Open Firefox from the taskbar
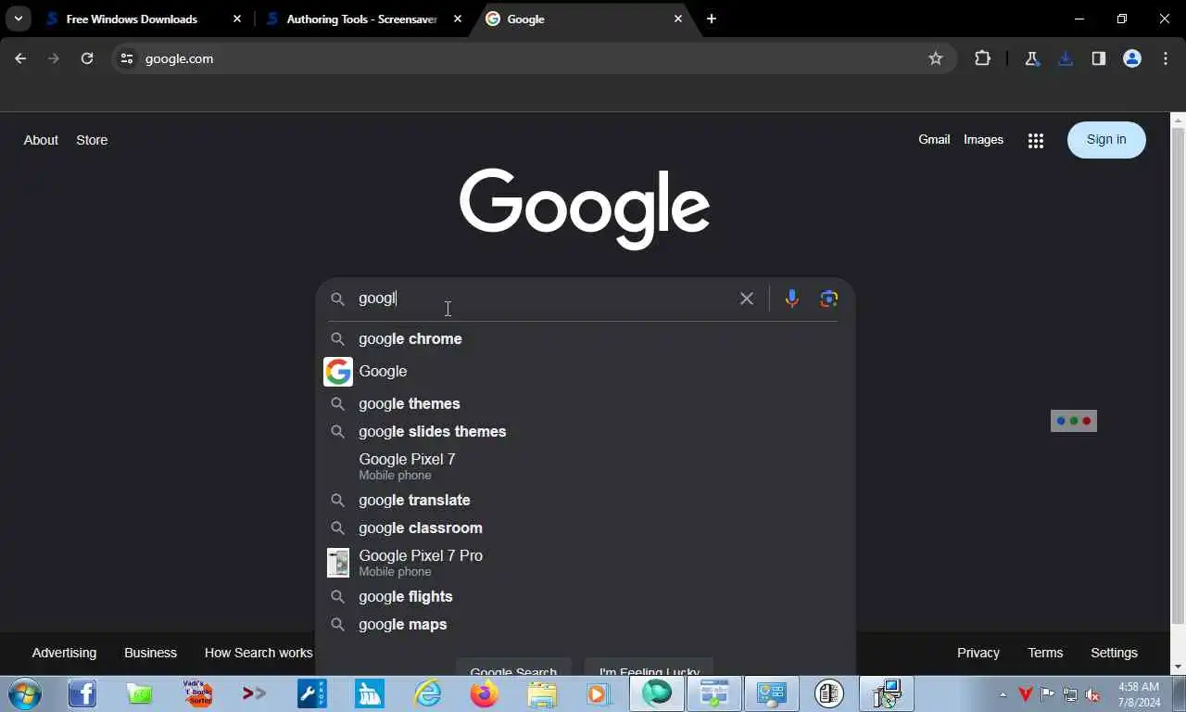Image resolution: width=1186 pixels, height=712 pixels. pos(485,693)
